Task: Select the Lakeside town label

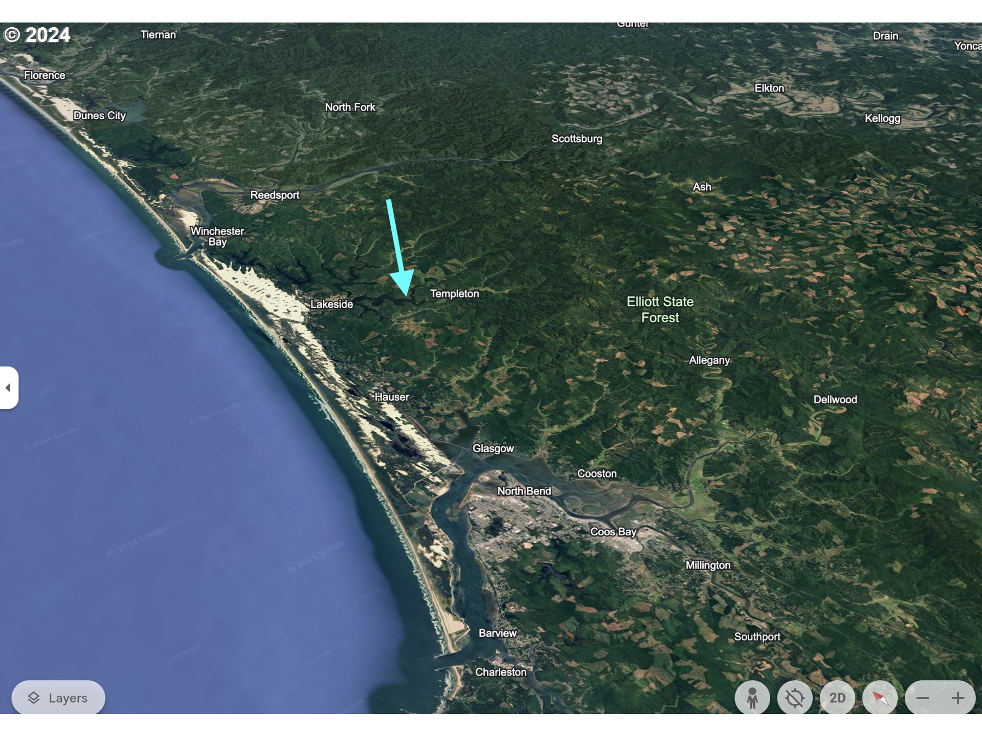Action: point(331,304)
